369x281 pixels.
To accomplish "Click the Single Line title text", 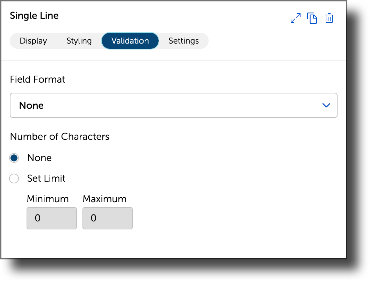I will [x=34, y=16].
